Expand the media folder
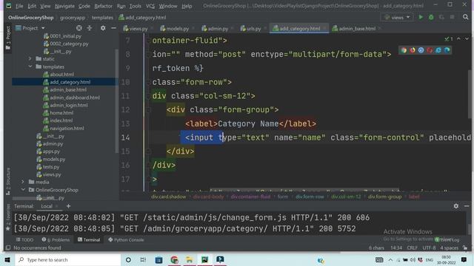The image size is (474, 266). click(x=23, y=182)
